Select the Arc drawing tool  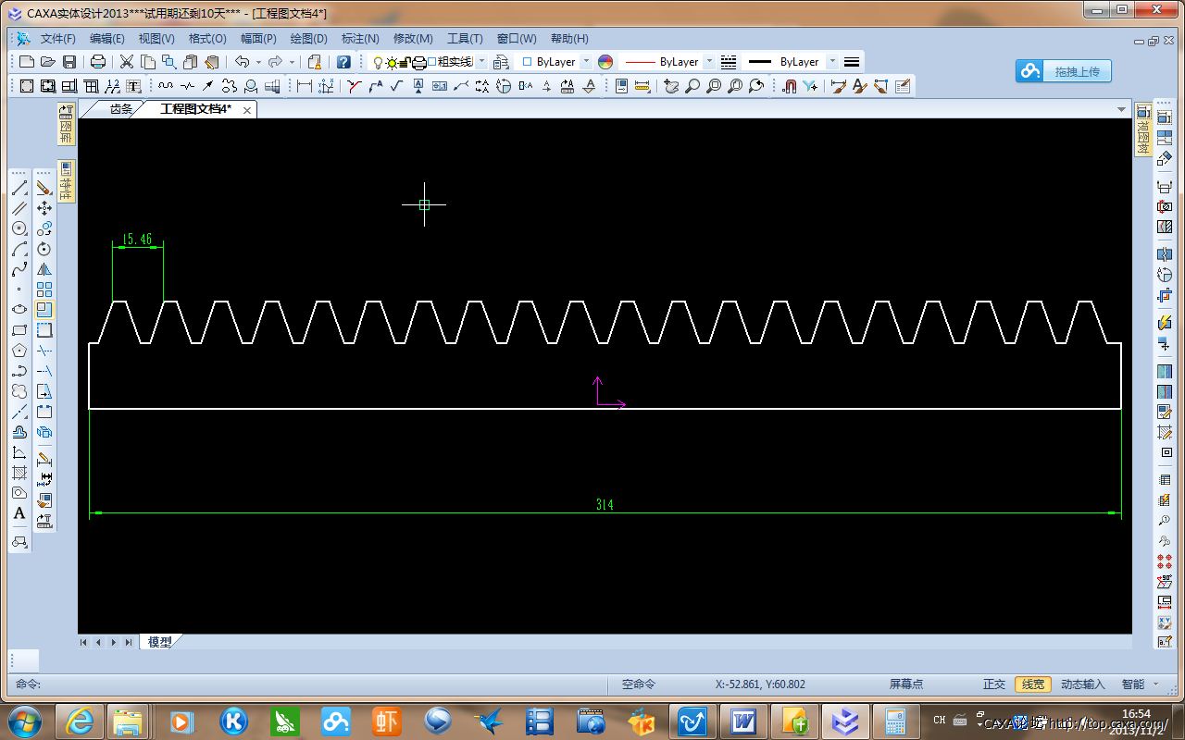[19, 249]
